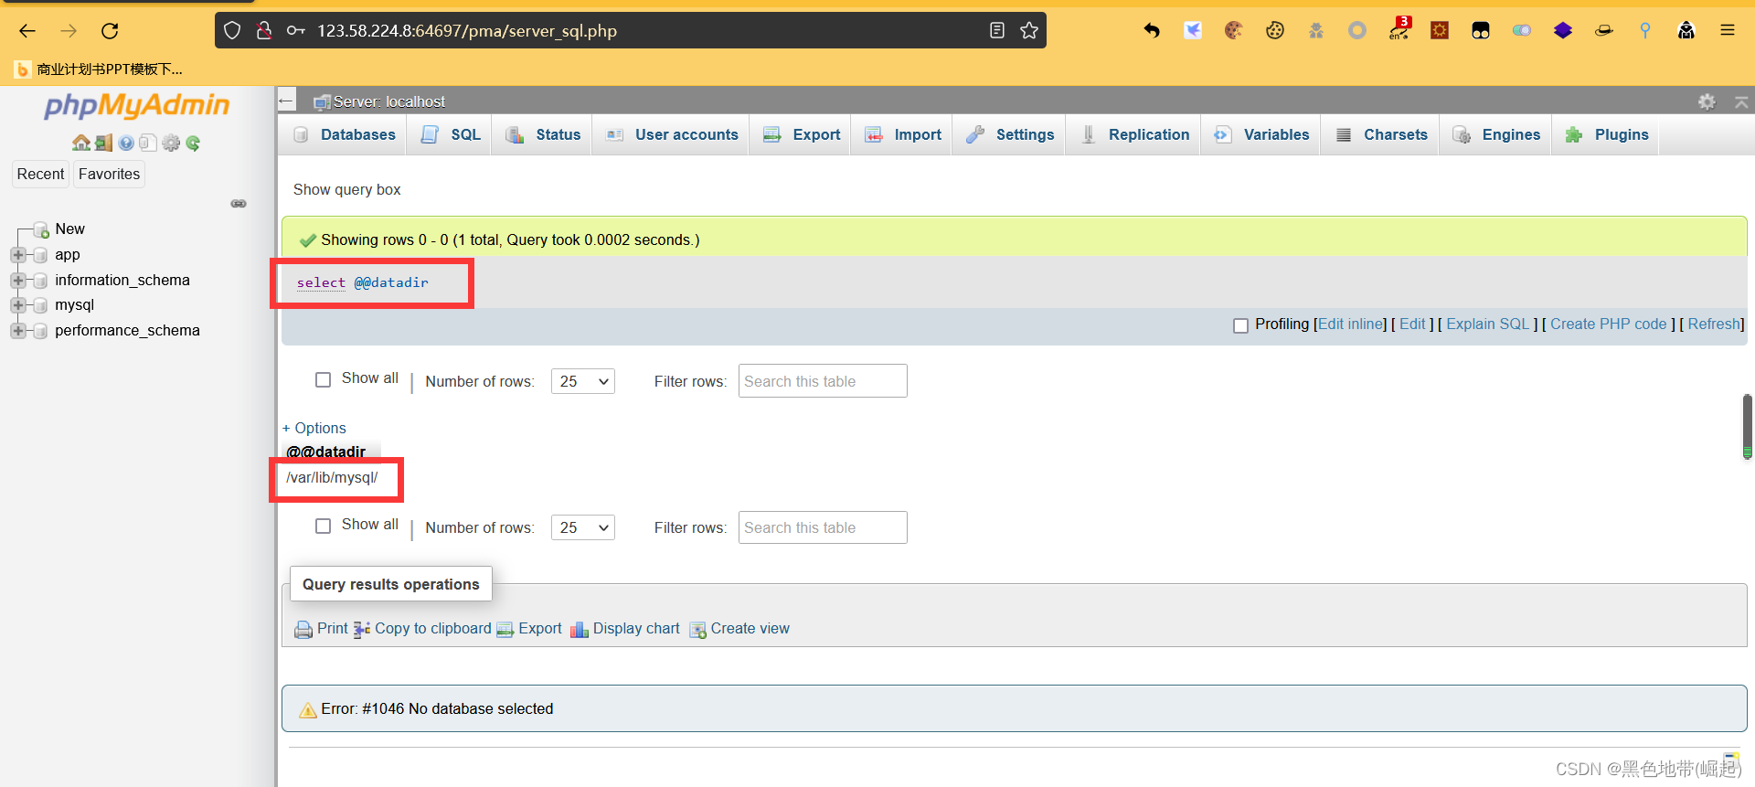1755x787 pixels.
Task: Check the lower Show all checkbox
Action: click(x=323, y=526)
